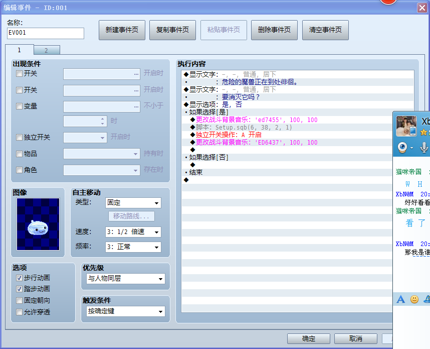Click the 复制事件页 button
Screen dimensions: 430x349
(172, 30)
